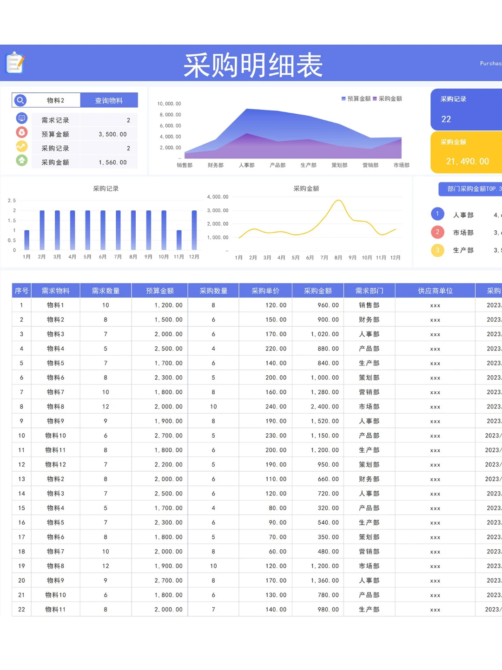This screenshot has height=670, width=502.
Task: Click the red money bag icon beside 预算金额
Action: (21, 132)
